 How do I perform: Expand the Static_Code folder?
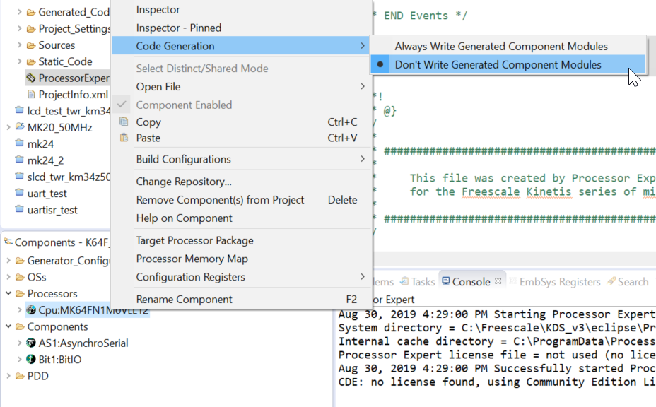coord(18,61)
